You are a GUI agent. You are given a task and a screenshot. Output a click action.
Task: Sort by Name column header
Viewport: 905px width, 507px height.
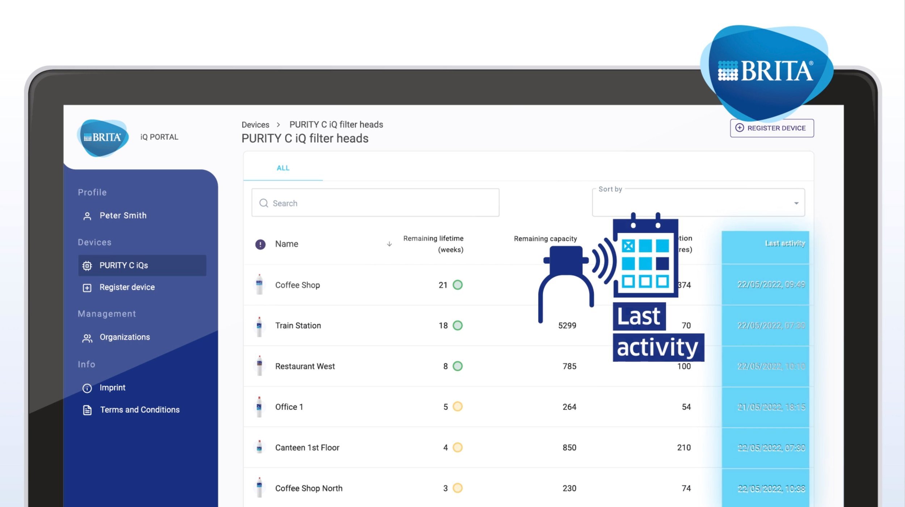[x=286, y=244]
